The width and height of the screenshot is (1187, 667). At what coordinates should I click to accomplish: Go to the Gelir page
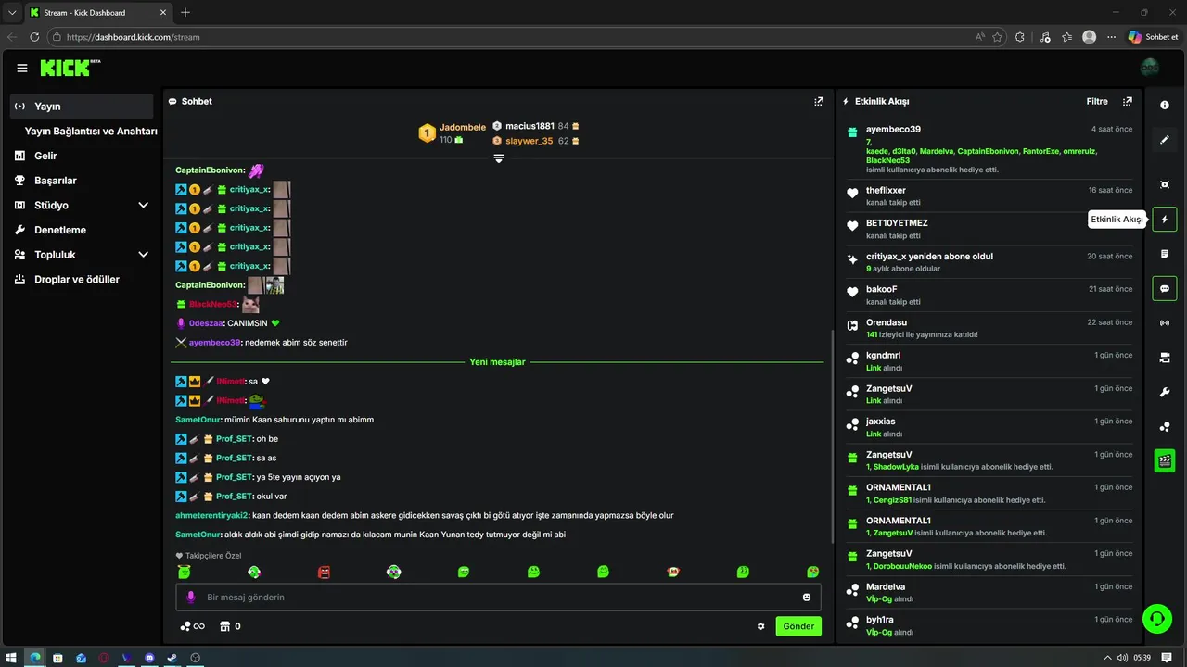[x=45, y=156]
